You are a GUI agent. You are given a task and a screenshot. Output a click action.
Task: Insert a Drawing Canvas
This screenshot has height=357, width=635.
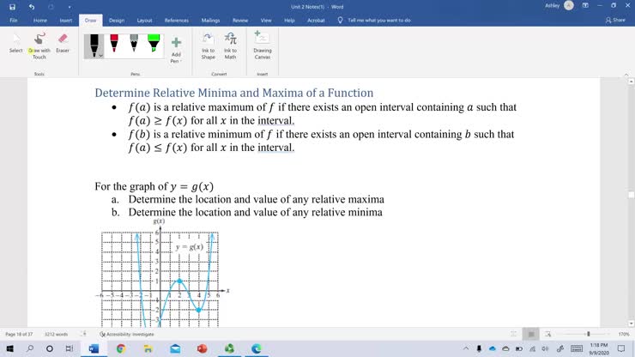tap(262, 45)
